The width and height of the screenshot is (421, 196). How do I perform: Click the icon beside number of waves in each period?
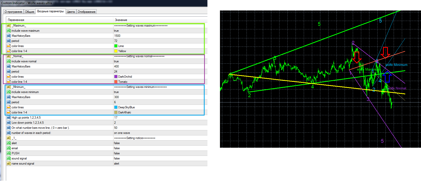tap(8, 133)
